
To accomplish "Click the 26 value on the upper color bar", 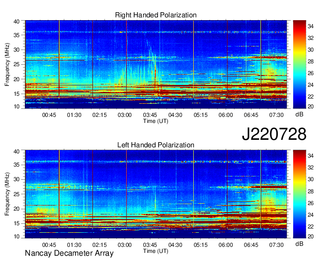I will coord(311,73).
